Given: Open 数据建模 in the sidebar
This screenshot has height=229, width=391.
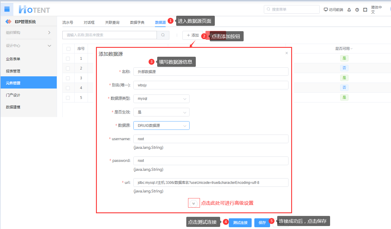Looking at the screenshot, I should click(x=29, y=107).
